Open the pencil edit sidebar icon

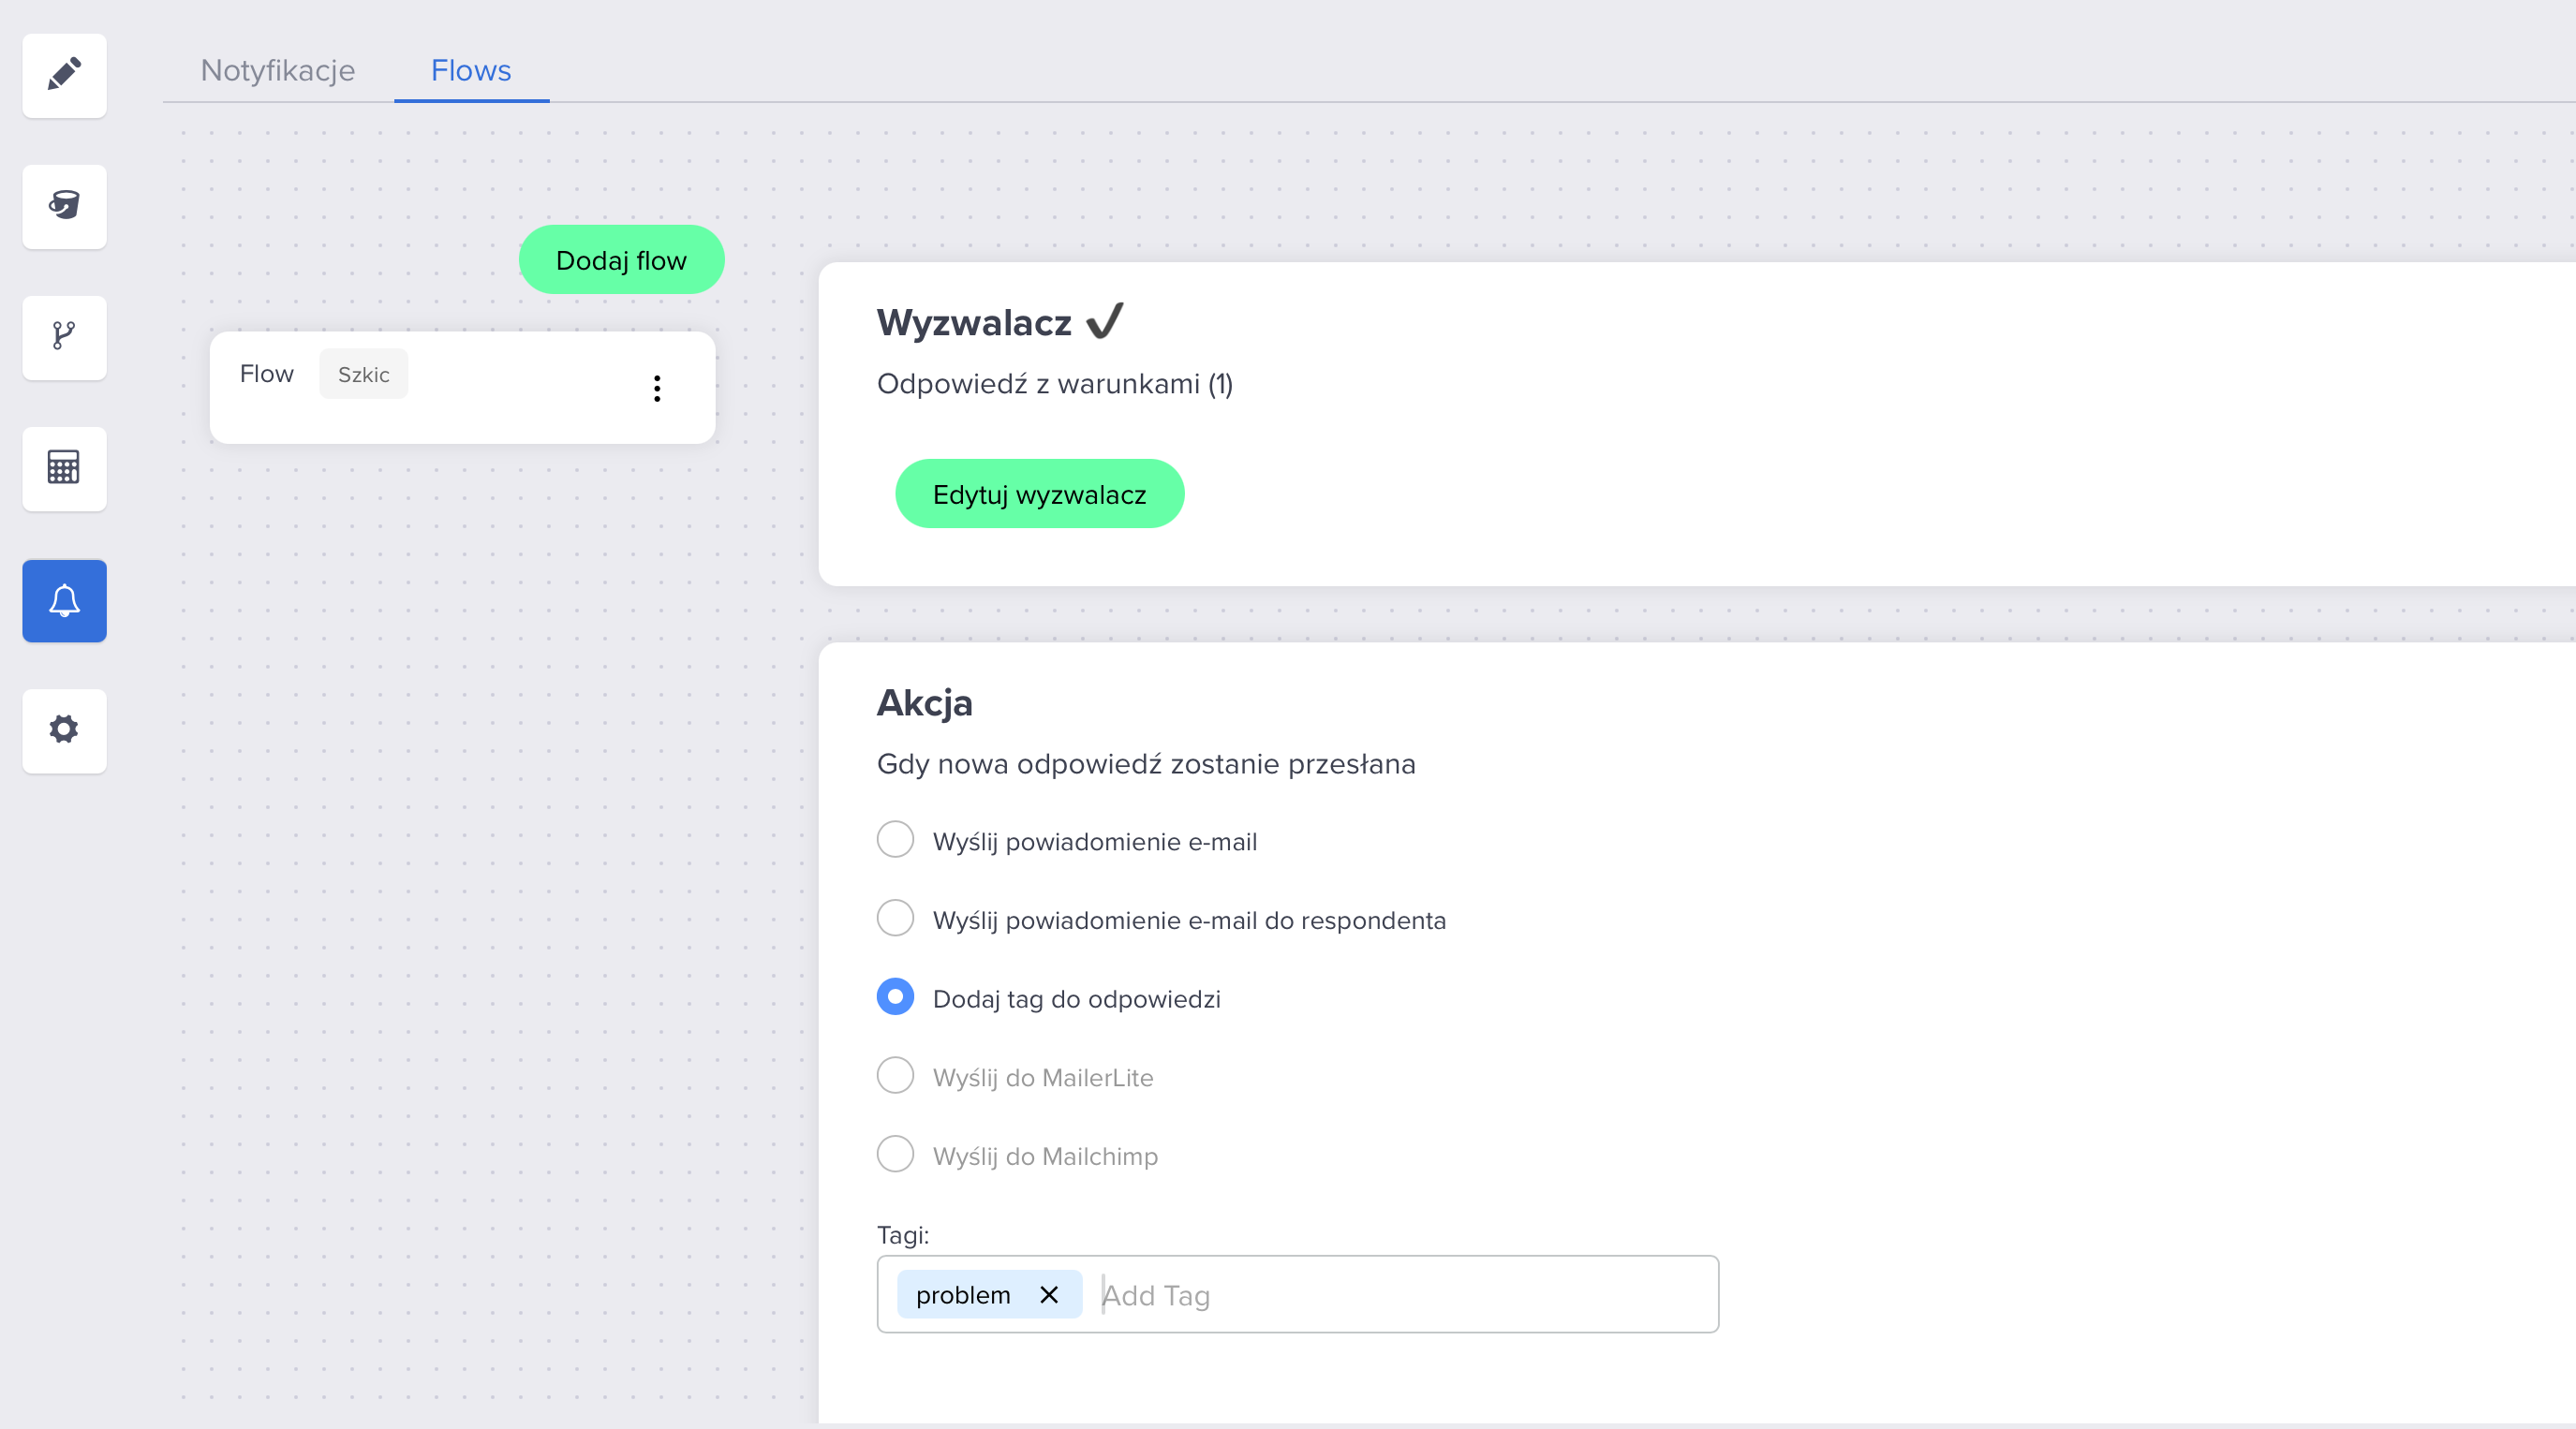[x=64, y=75]
